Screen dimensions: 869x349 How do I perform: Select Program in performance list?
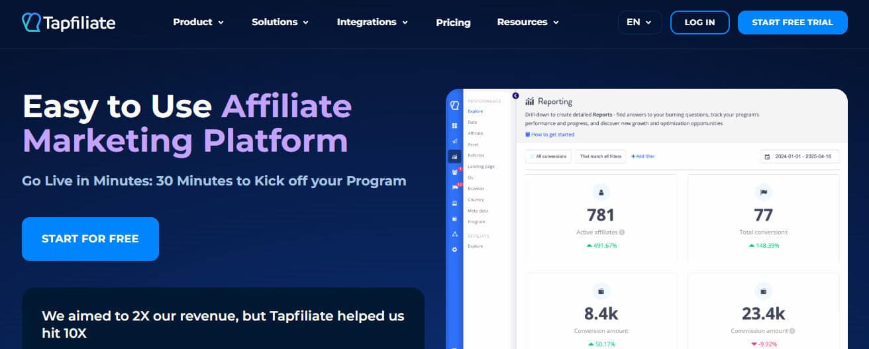476,222
